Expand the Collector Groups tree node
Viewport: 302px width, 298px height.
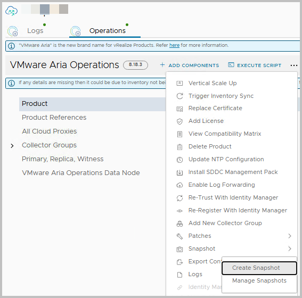point(12,146)
